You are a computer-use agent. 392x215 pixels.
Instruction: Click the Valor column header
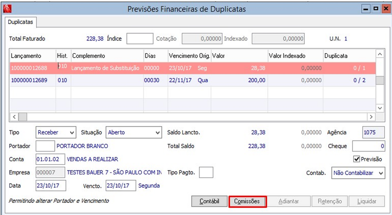(239, 56)
